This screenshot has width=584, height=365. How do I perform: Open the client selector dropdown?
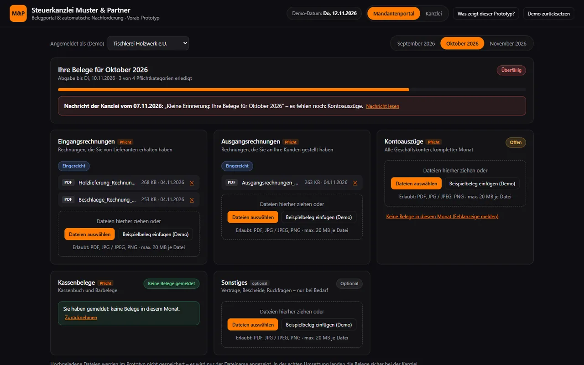point(148,43)
